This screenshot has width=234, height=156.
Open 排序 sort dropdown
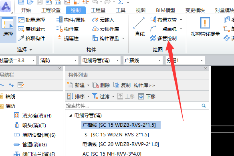pyautogui.click(x=88, y=96)
